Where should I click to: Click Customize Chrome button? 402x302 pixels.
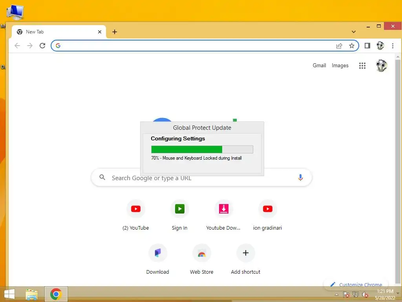(x=356, y=285)
